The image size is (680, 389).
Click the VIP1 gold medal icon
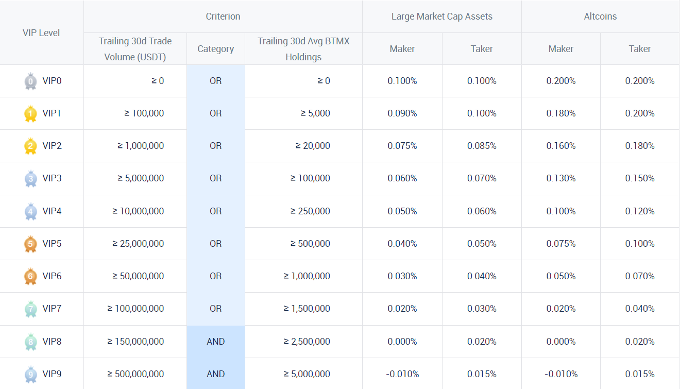point(30,114)
